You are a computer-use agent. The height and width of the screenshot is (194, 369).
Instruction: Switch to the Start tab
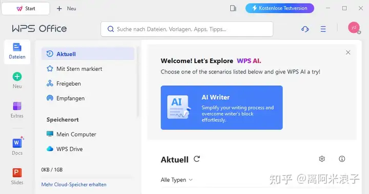[26, 9]
